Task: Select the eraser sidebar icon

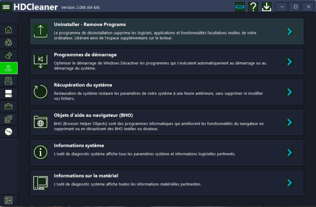Action: click(x=9, y=55)
